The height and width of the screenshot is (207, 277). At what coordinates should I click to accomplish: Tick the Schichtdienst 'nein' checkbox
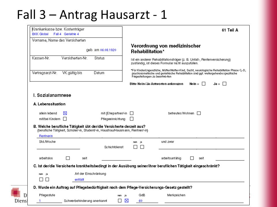tap(135, 147)
